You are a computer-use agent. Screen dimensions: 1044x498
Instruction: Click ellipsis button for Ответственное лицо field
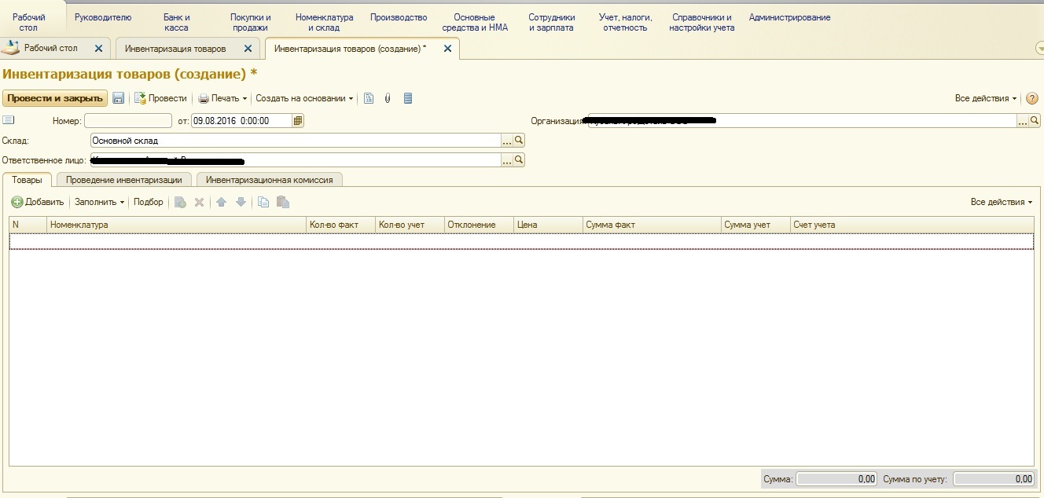point(507,160)
